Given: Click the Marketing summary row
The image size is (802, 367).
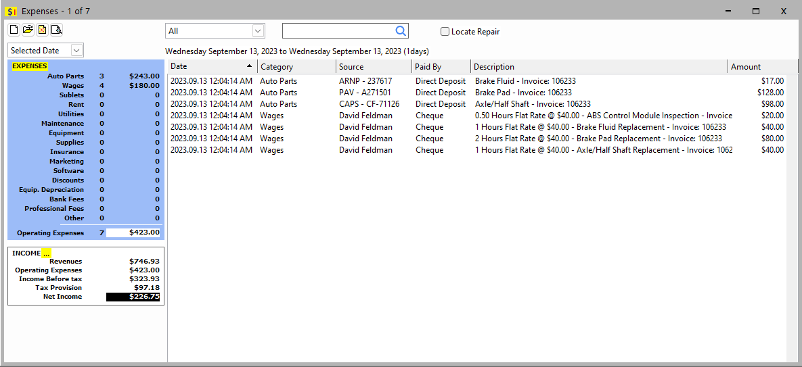Looking at the screenshot, I should click(86, 161).
